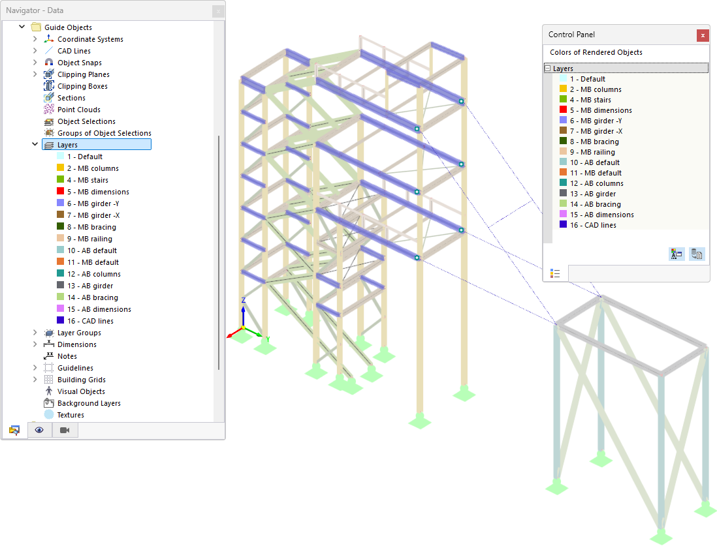Click '14 - AB bracing' in Control Panel

[x=596, y=204]
